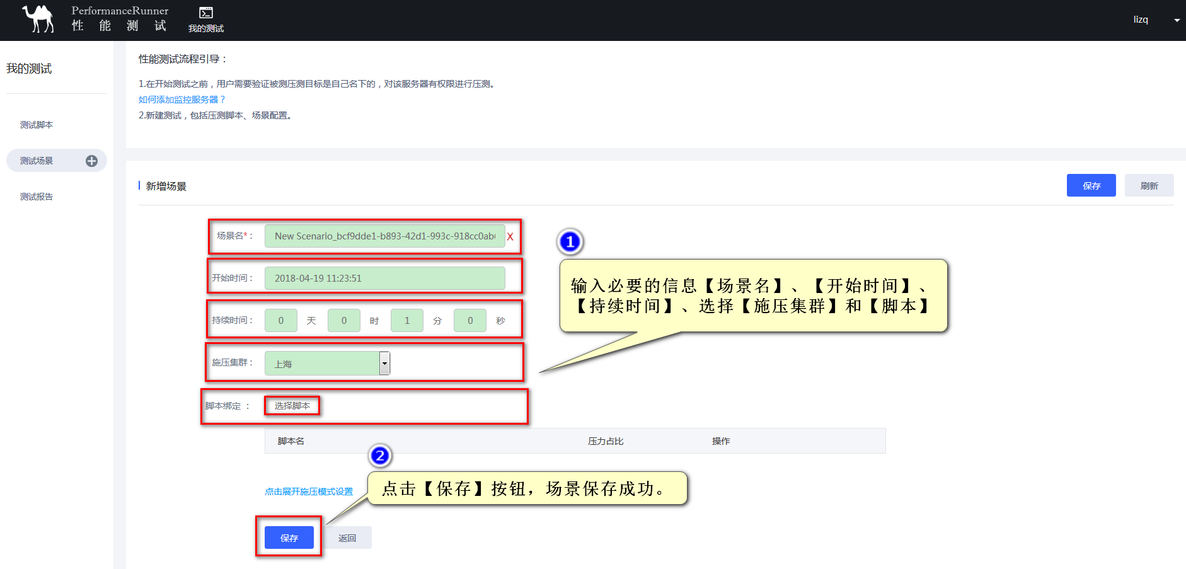The height and width of the screenshot is (569, 1186).
Task: Click the start time field
Action: click(384, 279)
